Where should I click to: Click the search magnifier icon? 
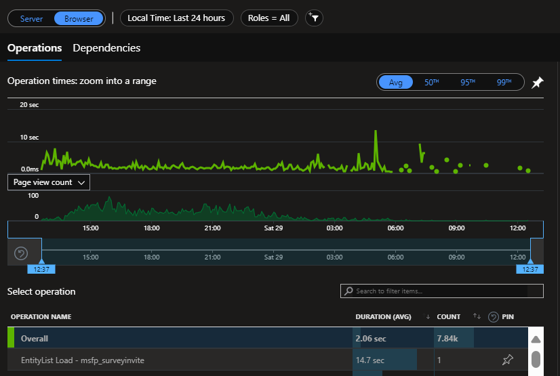click(348, 291)
